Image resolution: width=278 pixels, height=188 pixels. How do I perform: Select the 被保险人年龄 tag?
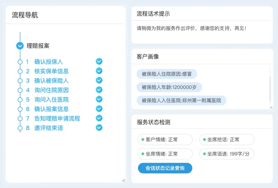pyautogui.click(x=169, y=87)
